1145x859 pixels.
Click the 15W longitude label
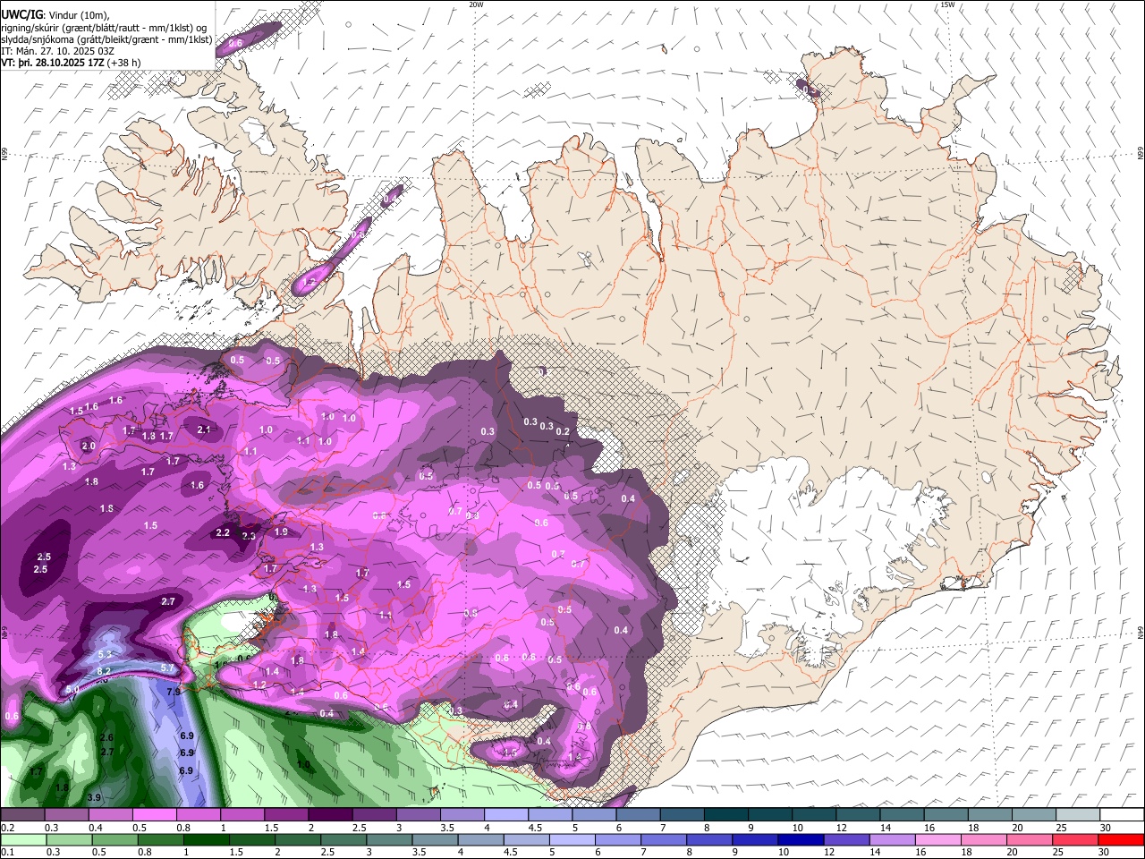(948, 4)
